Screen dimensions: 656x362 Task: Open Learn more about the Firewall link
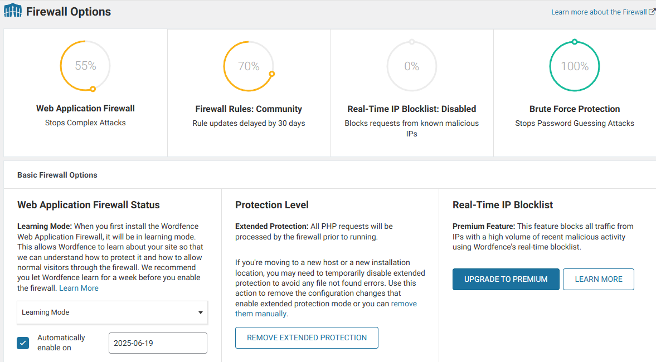point(599,12)
